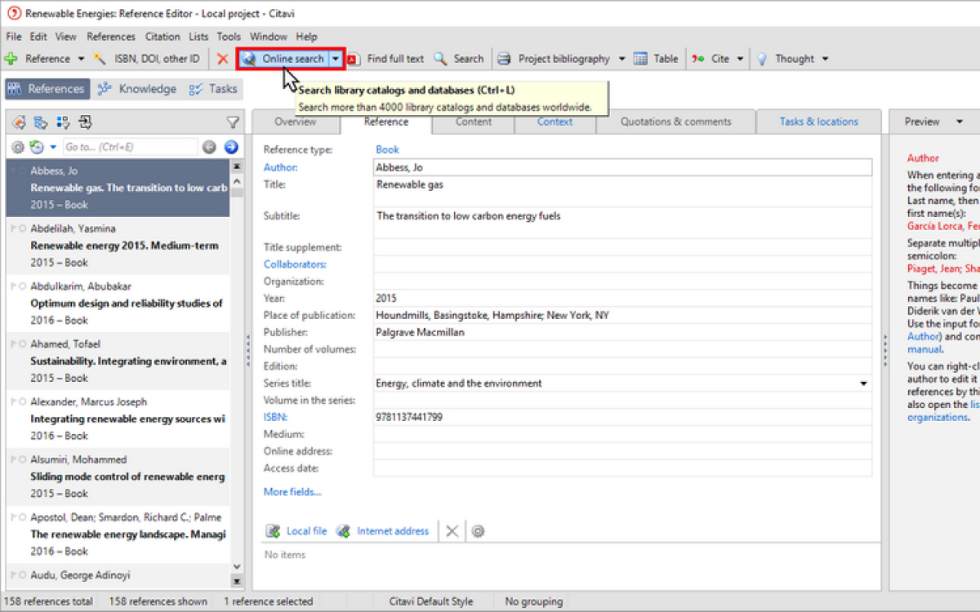The image size is (980, 612).
Task: Expand the Project bibliography dropdown arrow
Action: 621,59
